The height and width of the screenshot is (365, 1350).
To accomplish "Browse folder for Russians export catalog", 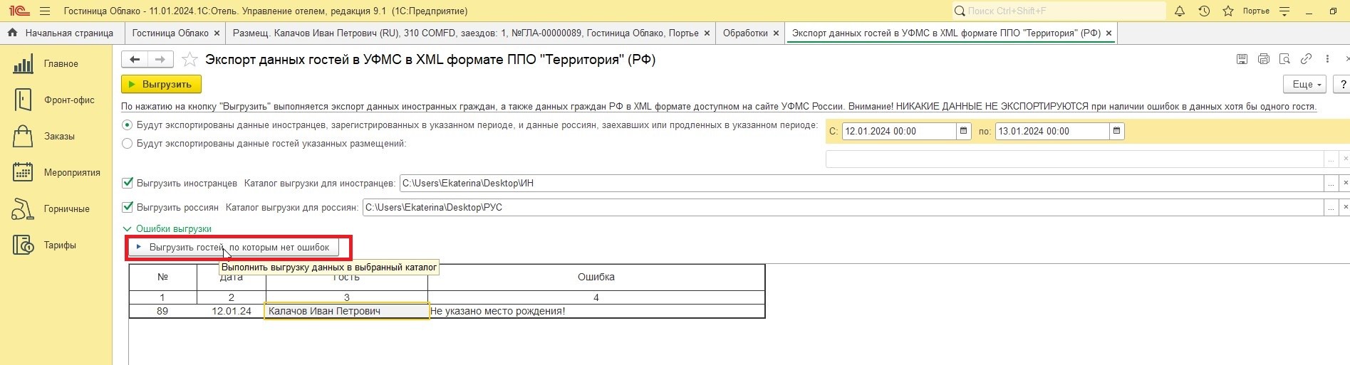I will (1330, 208).
